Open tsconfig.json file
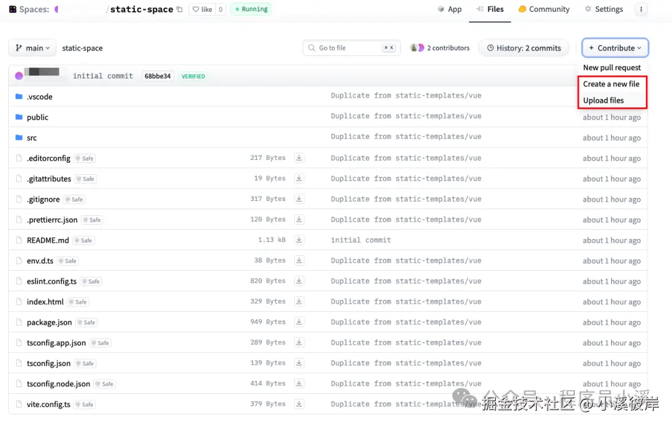 49,363
